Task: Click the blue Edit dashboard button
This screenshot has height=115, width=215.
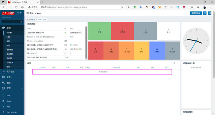Action: 196,13
